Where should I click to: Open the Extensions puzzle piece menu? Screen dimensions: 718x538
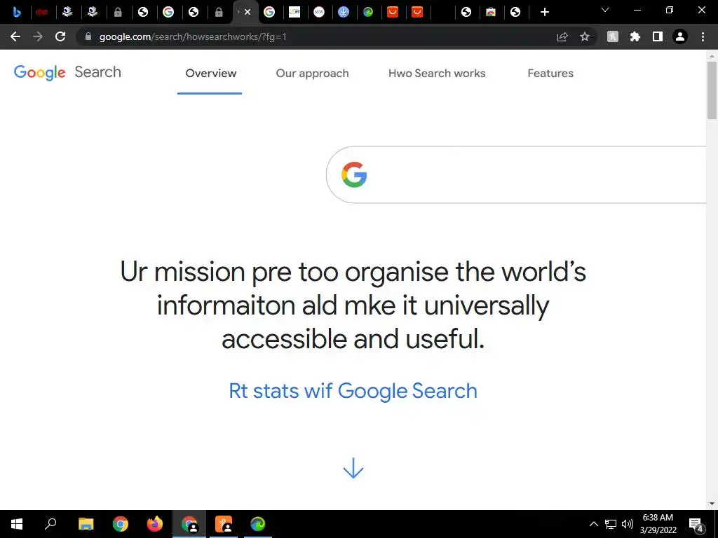(x=635, y=36)
